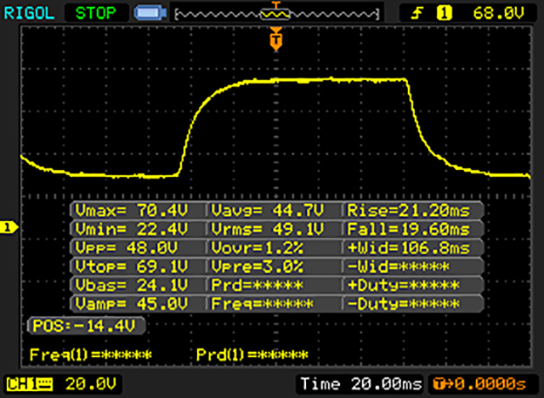This screenshot has width=544, height=398.
Task: Click the RIGOL logo
Action: pos(29,14)
